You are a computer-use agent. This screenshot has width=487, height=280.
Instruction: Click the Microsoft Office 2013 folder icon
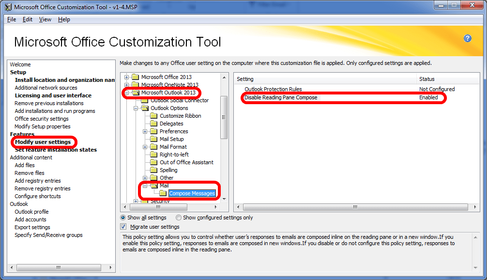135,77
